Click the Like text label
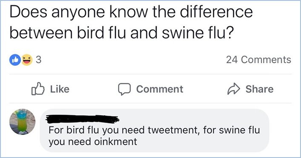This screenshot has width=301, height=158. [60, 89]
